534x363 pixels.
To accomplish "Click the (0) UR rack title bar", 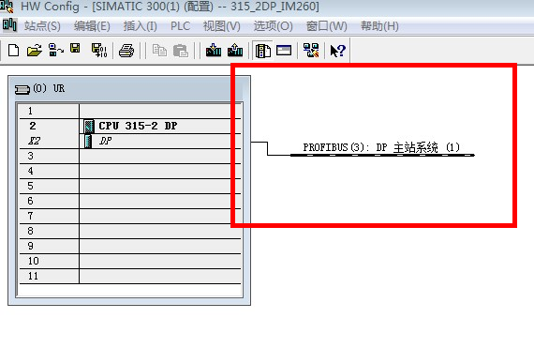I will coord(129,88).
